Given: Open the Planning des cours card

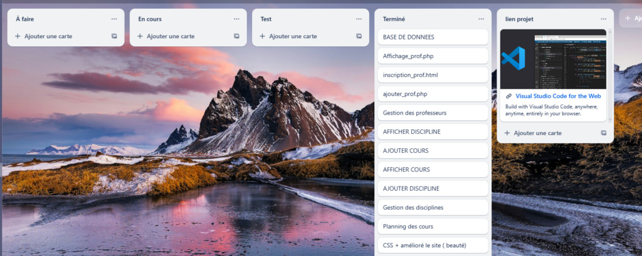Looking at the screenshot, I should click(x=431, y=227).
